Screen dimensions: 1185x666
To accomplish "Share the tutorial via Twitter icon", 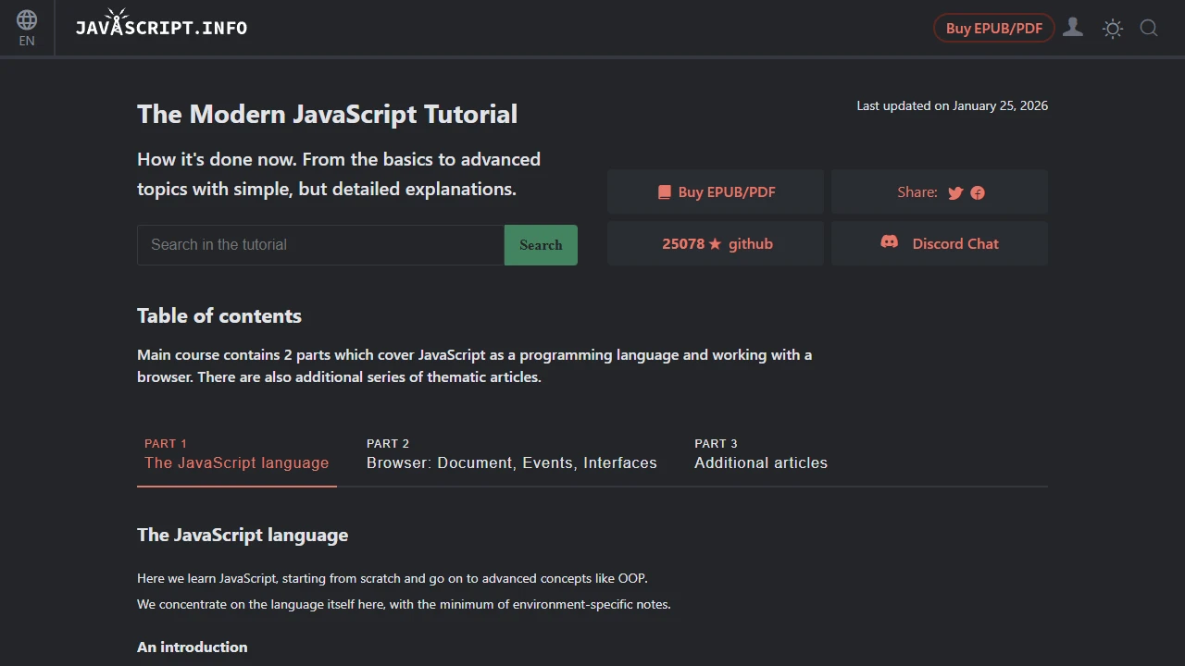I will [x=954, y=192].
